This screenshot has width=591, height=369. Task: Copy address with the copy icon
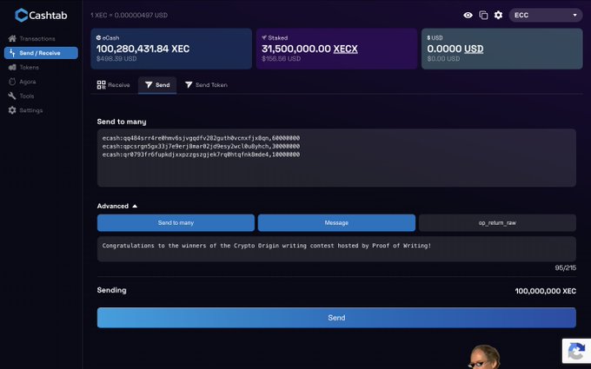pos(483,15)
